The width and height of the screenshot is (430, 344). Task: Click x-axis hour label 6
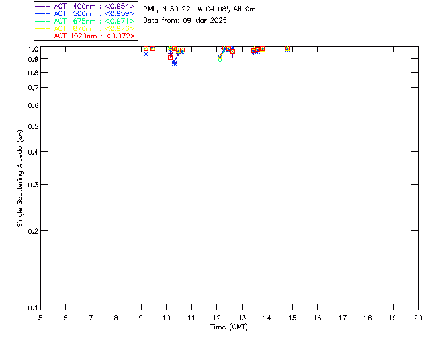pyautogui.click(x=66, y=318)
